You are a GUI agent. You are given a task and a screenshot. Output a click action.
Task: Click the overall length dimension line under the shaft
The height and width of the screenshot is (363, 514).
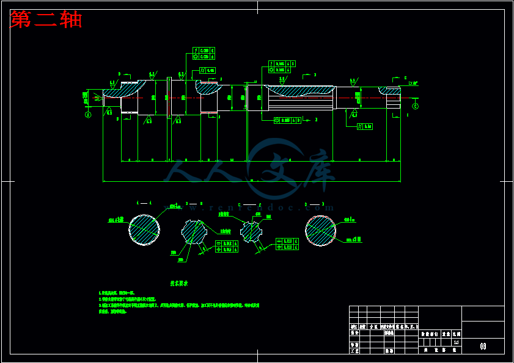[x=252, y=181]
